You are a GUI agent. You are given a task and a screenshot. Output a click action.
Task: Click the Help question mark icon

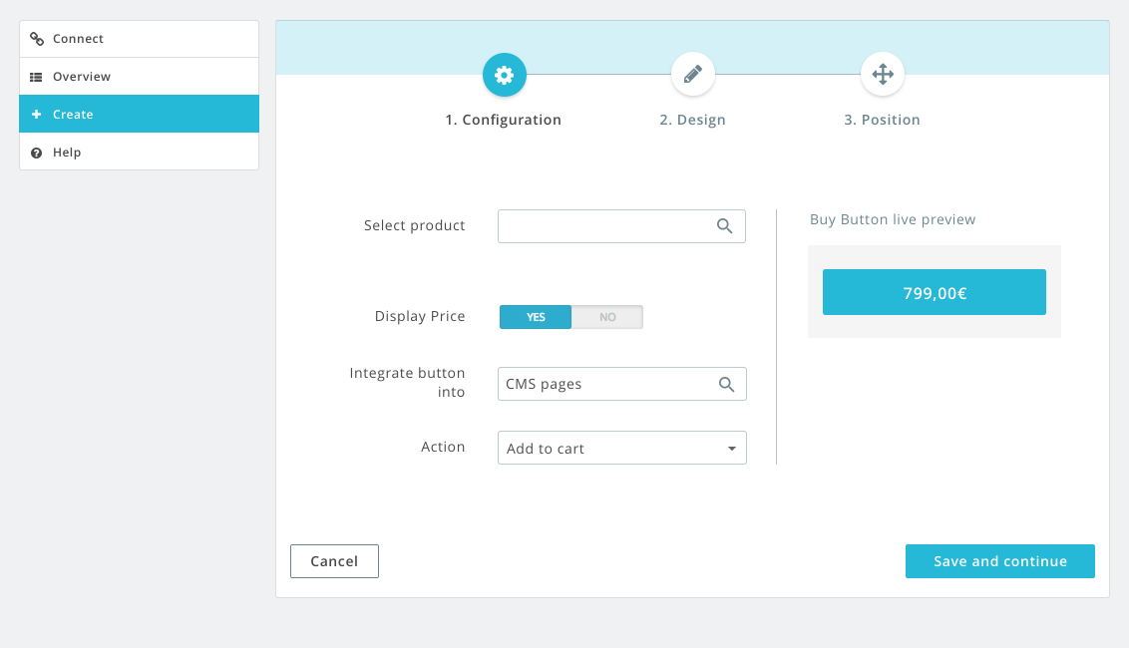37,153
